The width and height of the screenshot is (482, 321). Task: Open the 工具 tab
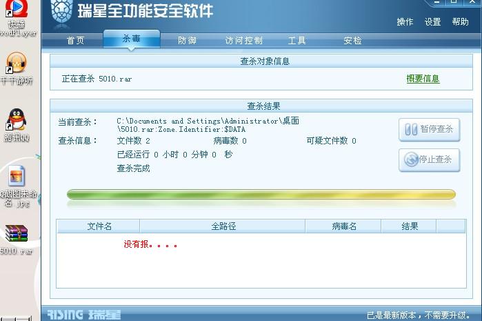tap(297, 40)
